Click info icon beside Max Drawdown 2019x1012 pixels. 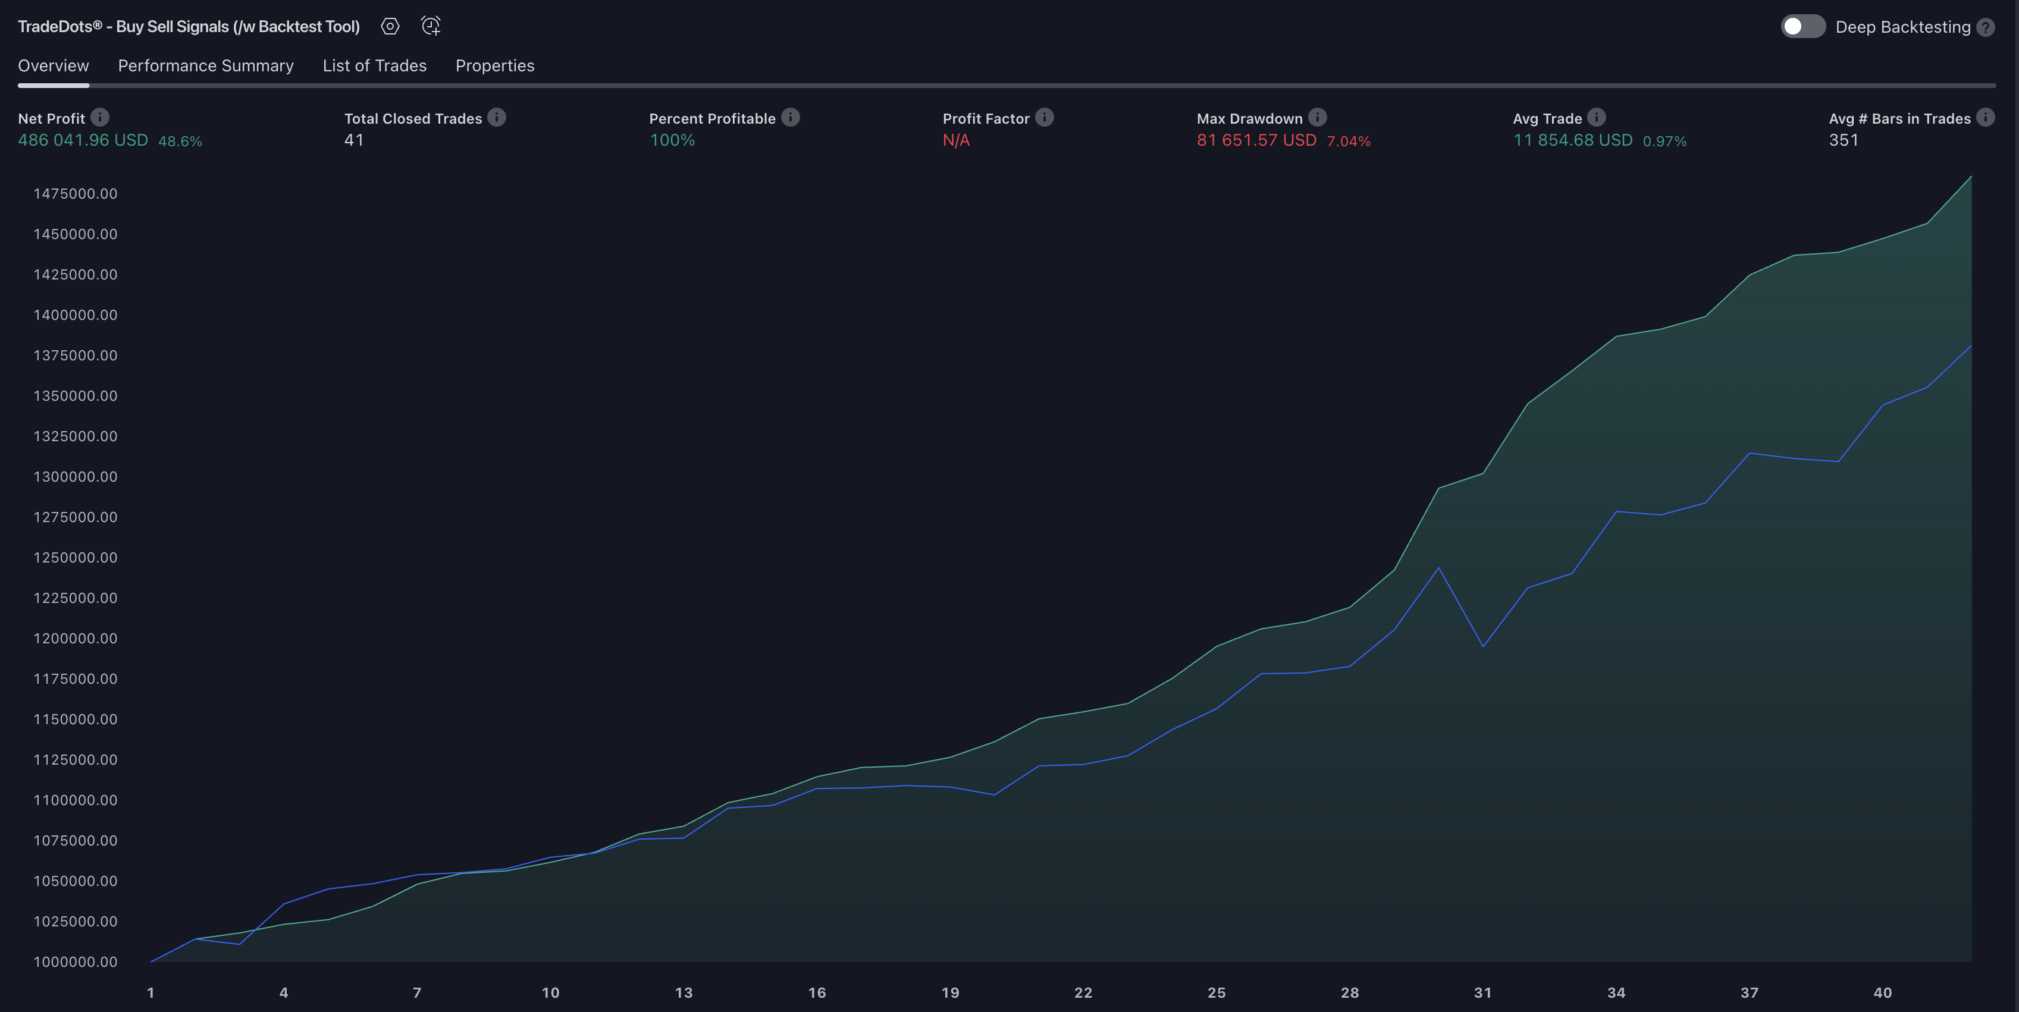pos(1318,118)
